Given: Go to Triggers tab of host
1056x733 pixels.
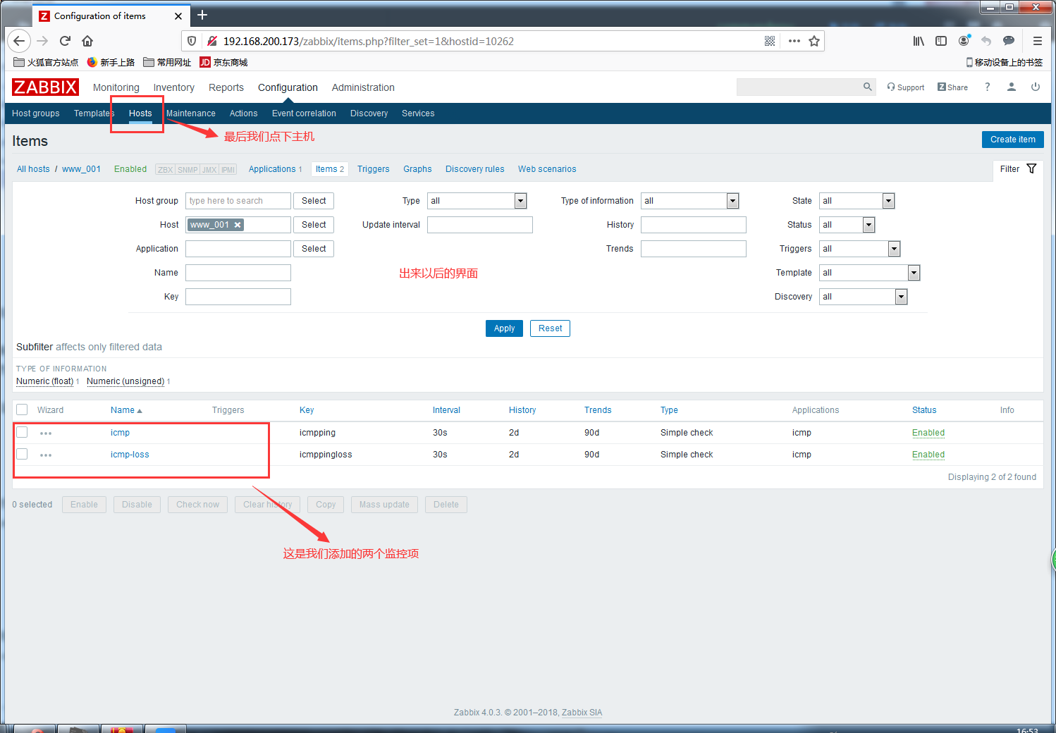Looking at the screenshot, I should coord(373,169).
